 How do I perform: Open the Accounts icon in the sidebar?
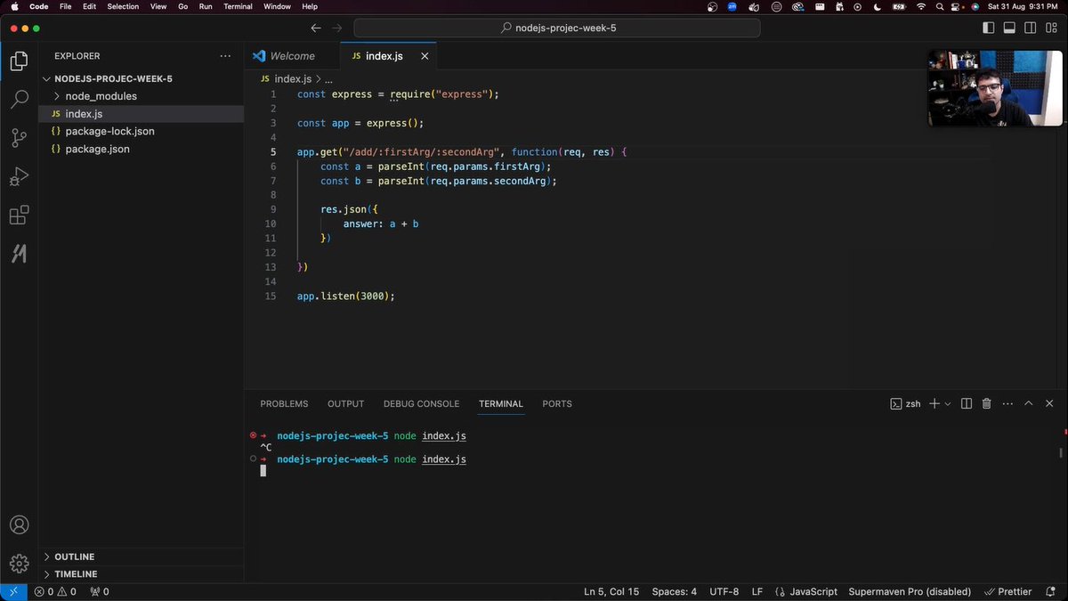click(x=19, y=524)
